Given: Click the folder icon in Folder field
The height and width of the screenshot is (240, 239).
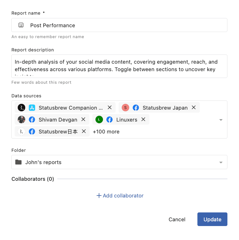Looking at the screenshot, I should click(18, 162).
